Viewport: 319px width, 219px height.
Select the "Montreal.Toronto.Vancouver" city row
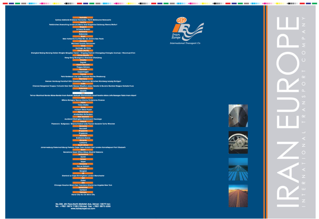(x=83, y=44)
